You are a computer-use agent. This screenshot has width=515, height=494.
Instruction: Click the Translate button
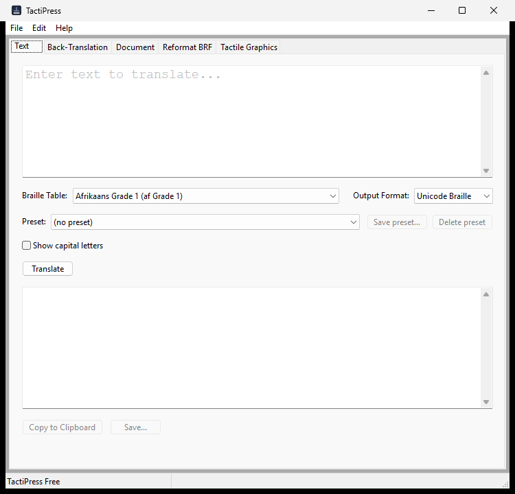[47, 269]
